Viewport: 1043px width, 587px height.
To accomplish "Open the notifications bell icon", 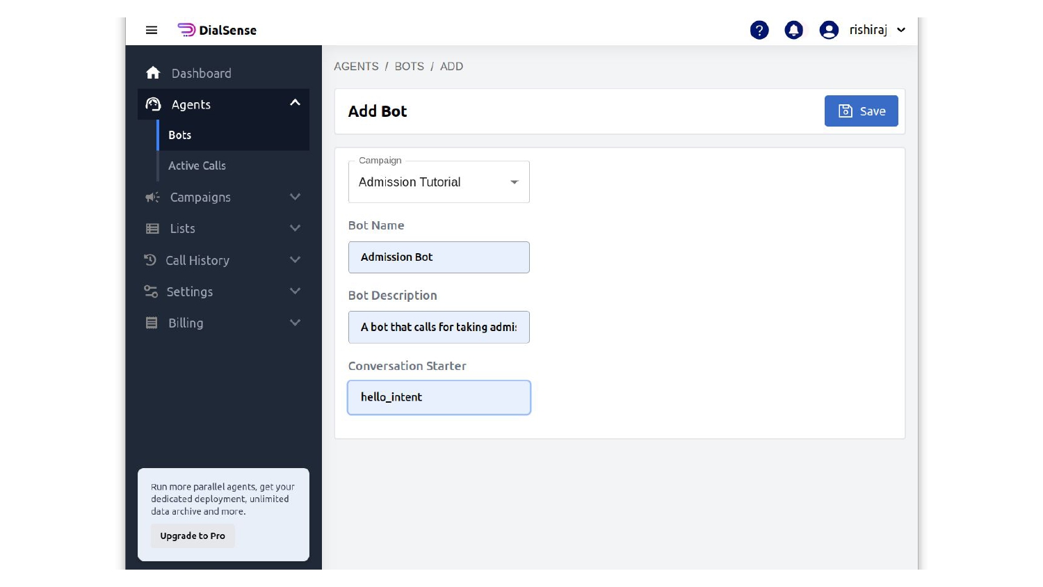I will [793, 30].
